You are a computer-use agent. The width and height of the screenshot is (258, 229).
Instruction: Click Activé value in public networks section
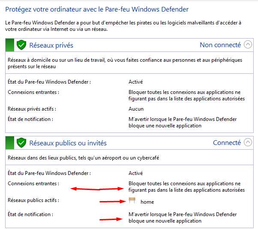coord(135,173)
